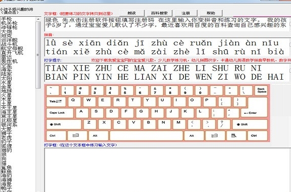Click the question mark slash key
This screenshot has width=291, height=192.
224,124
